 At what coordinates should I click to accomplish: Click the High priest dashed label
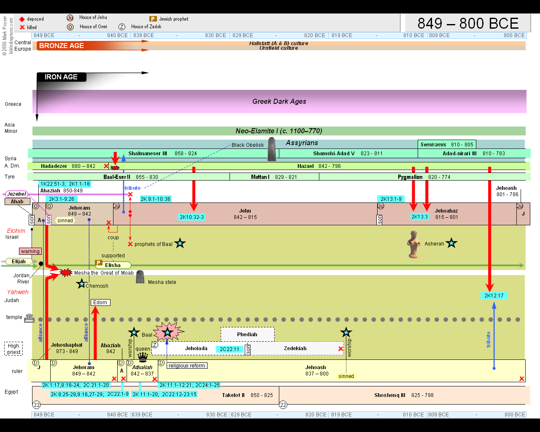pyautogui.click(x=13, y=349)
